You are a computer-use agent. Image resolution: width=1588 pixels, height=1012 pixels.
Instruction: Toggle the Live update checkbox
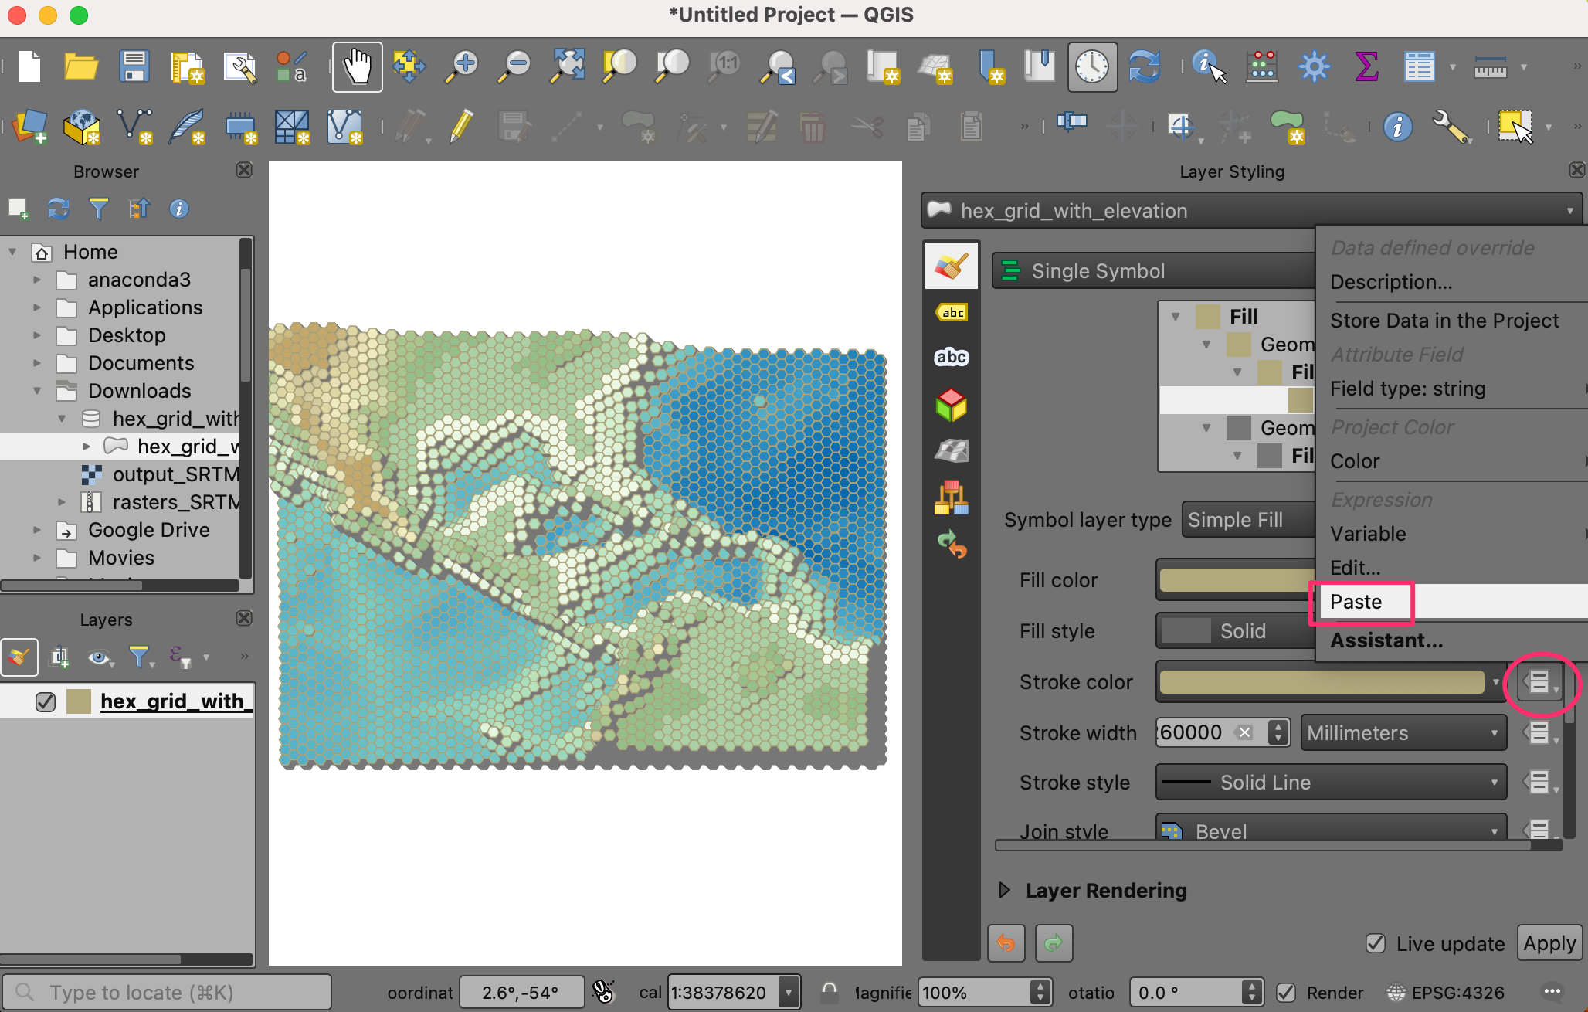[1376, 943]
